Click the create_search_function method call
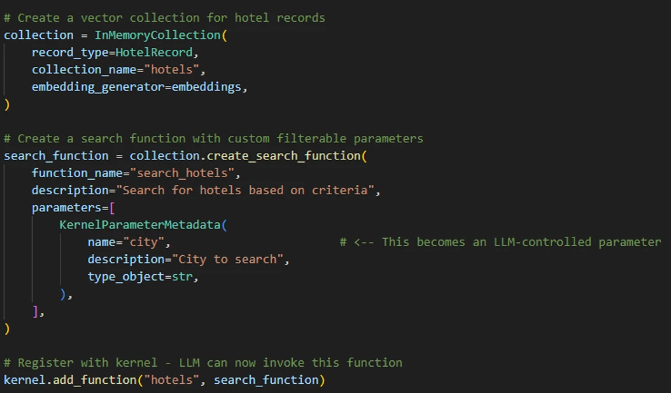The height and width of the screenshot is (393, 671). pyautogui.click(x=284, y=155)
